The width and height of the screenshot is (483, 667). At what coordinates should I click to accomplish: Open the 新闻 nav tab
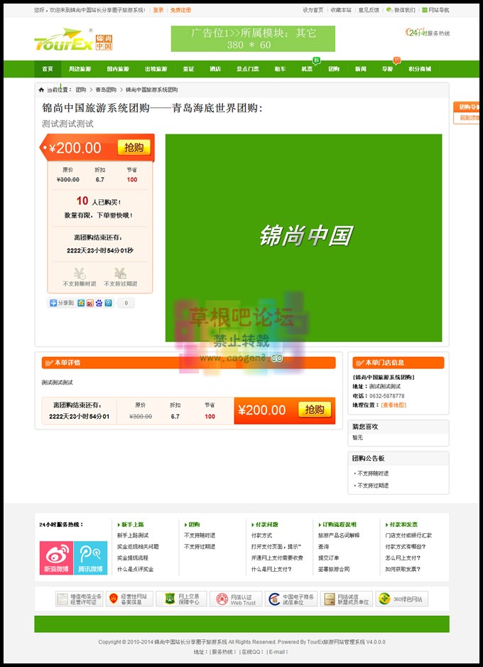(361, 69)
